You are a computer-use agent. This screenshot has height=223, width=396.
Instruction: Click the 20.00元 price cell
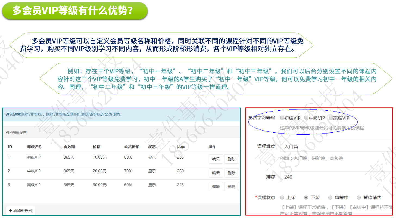100,171
